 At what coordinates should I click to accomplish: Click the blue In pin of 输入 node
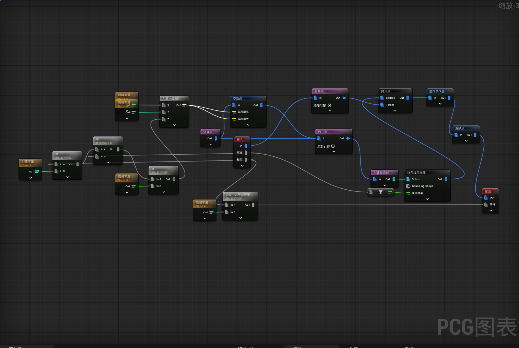coord(246,146)
